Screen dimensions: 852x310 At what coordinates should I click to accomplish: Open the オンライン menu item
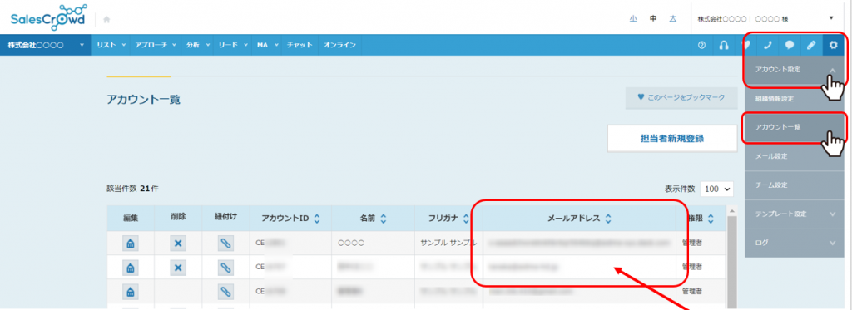(339, 45)
